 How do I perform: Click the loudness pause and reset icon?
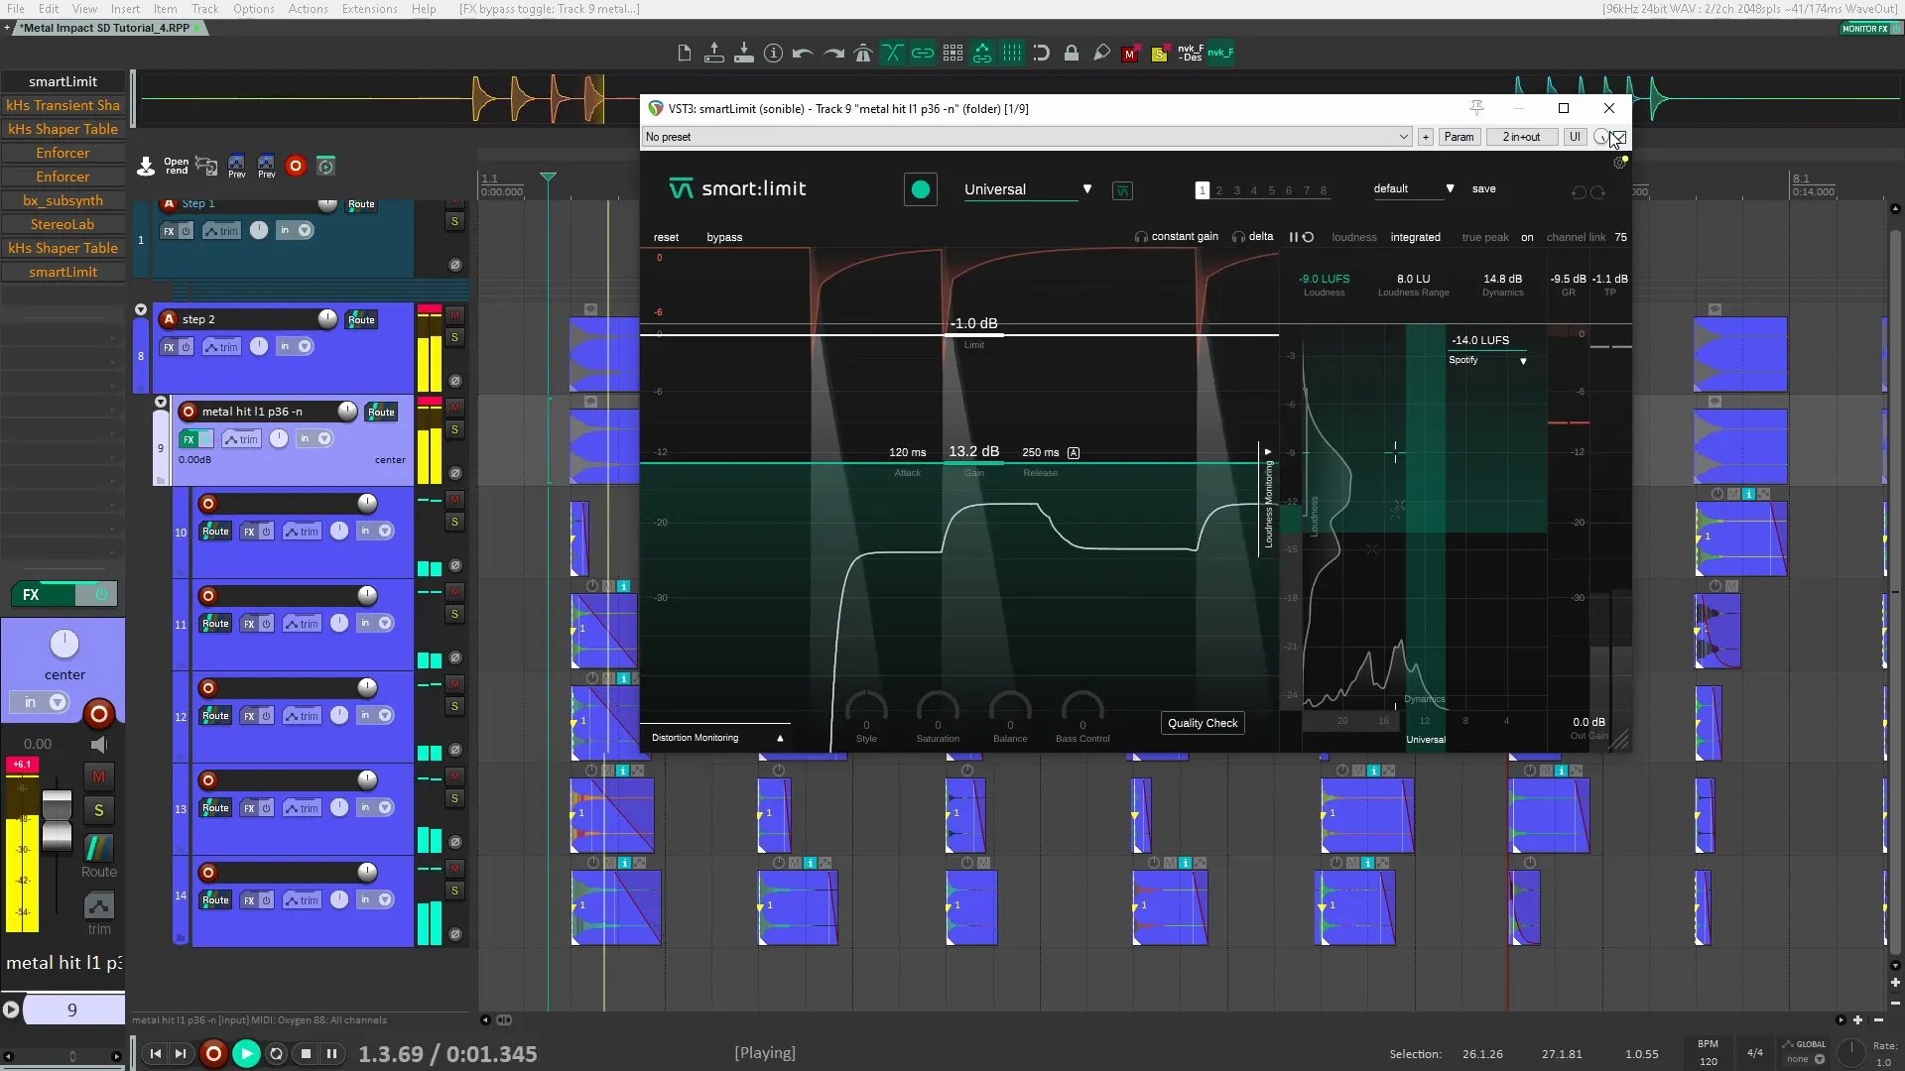(1301, 237)
